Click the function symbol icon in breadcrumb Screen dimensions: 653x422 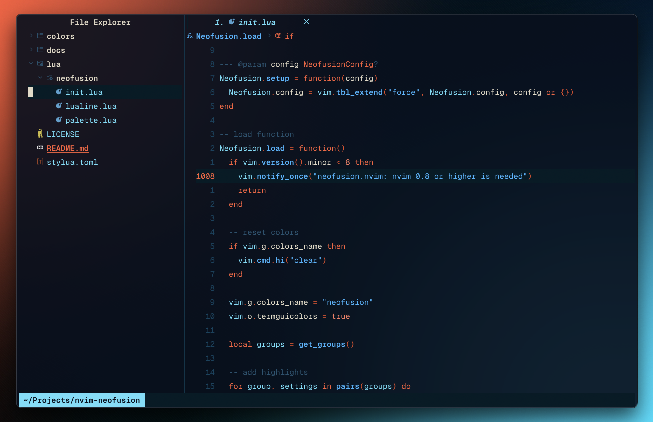coord(190,36)
